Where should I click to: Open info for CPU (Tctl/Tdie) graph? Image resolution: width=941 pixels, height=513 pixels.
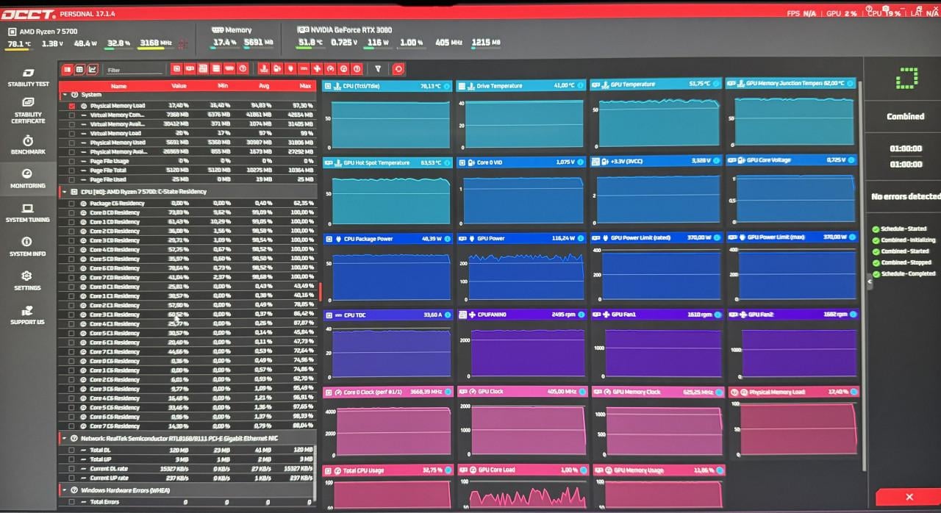point(446,86)
